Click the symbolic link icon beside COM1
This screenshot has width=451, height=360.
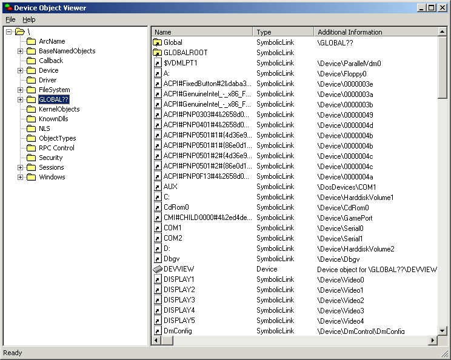click(158, 228)
